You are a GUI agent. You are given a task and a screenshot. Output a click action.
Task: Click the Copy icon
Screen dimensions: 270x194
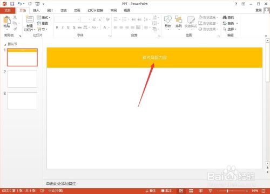tap(15, 23)
